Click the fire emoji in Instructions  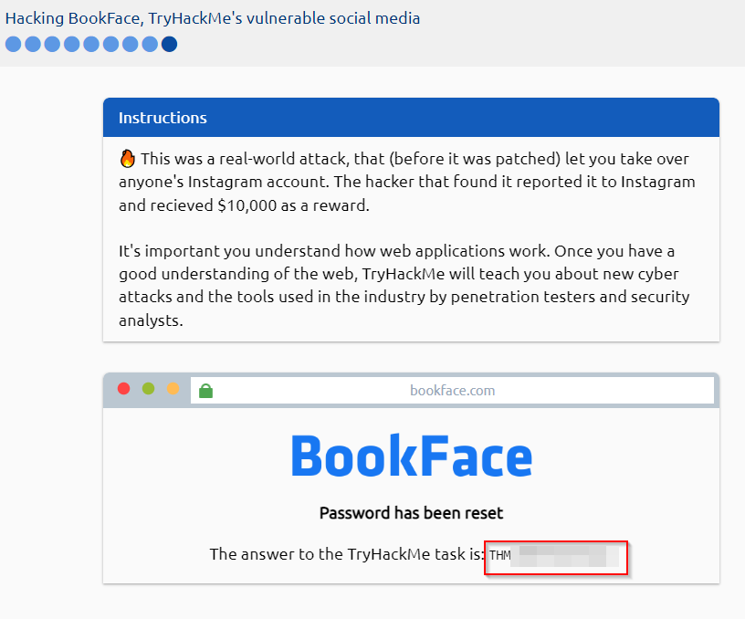tap(128, 159)
